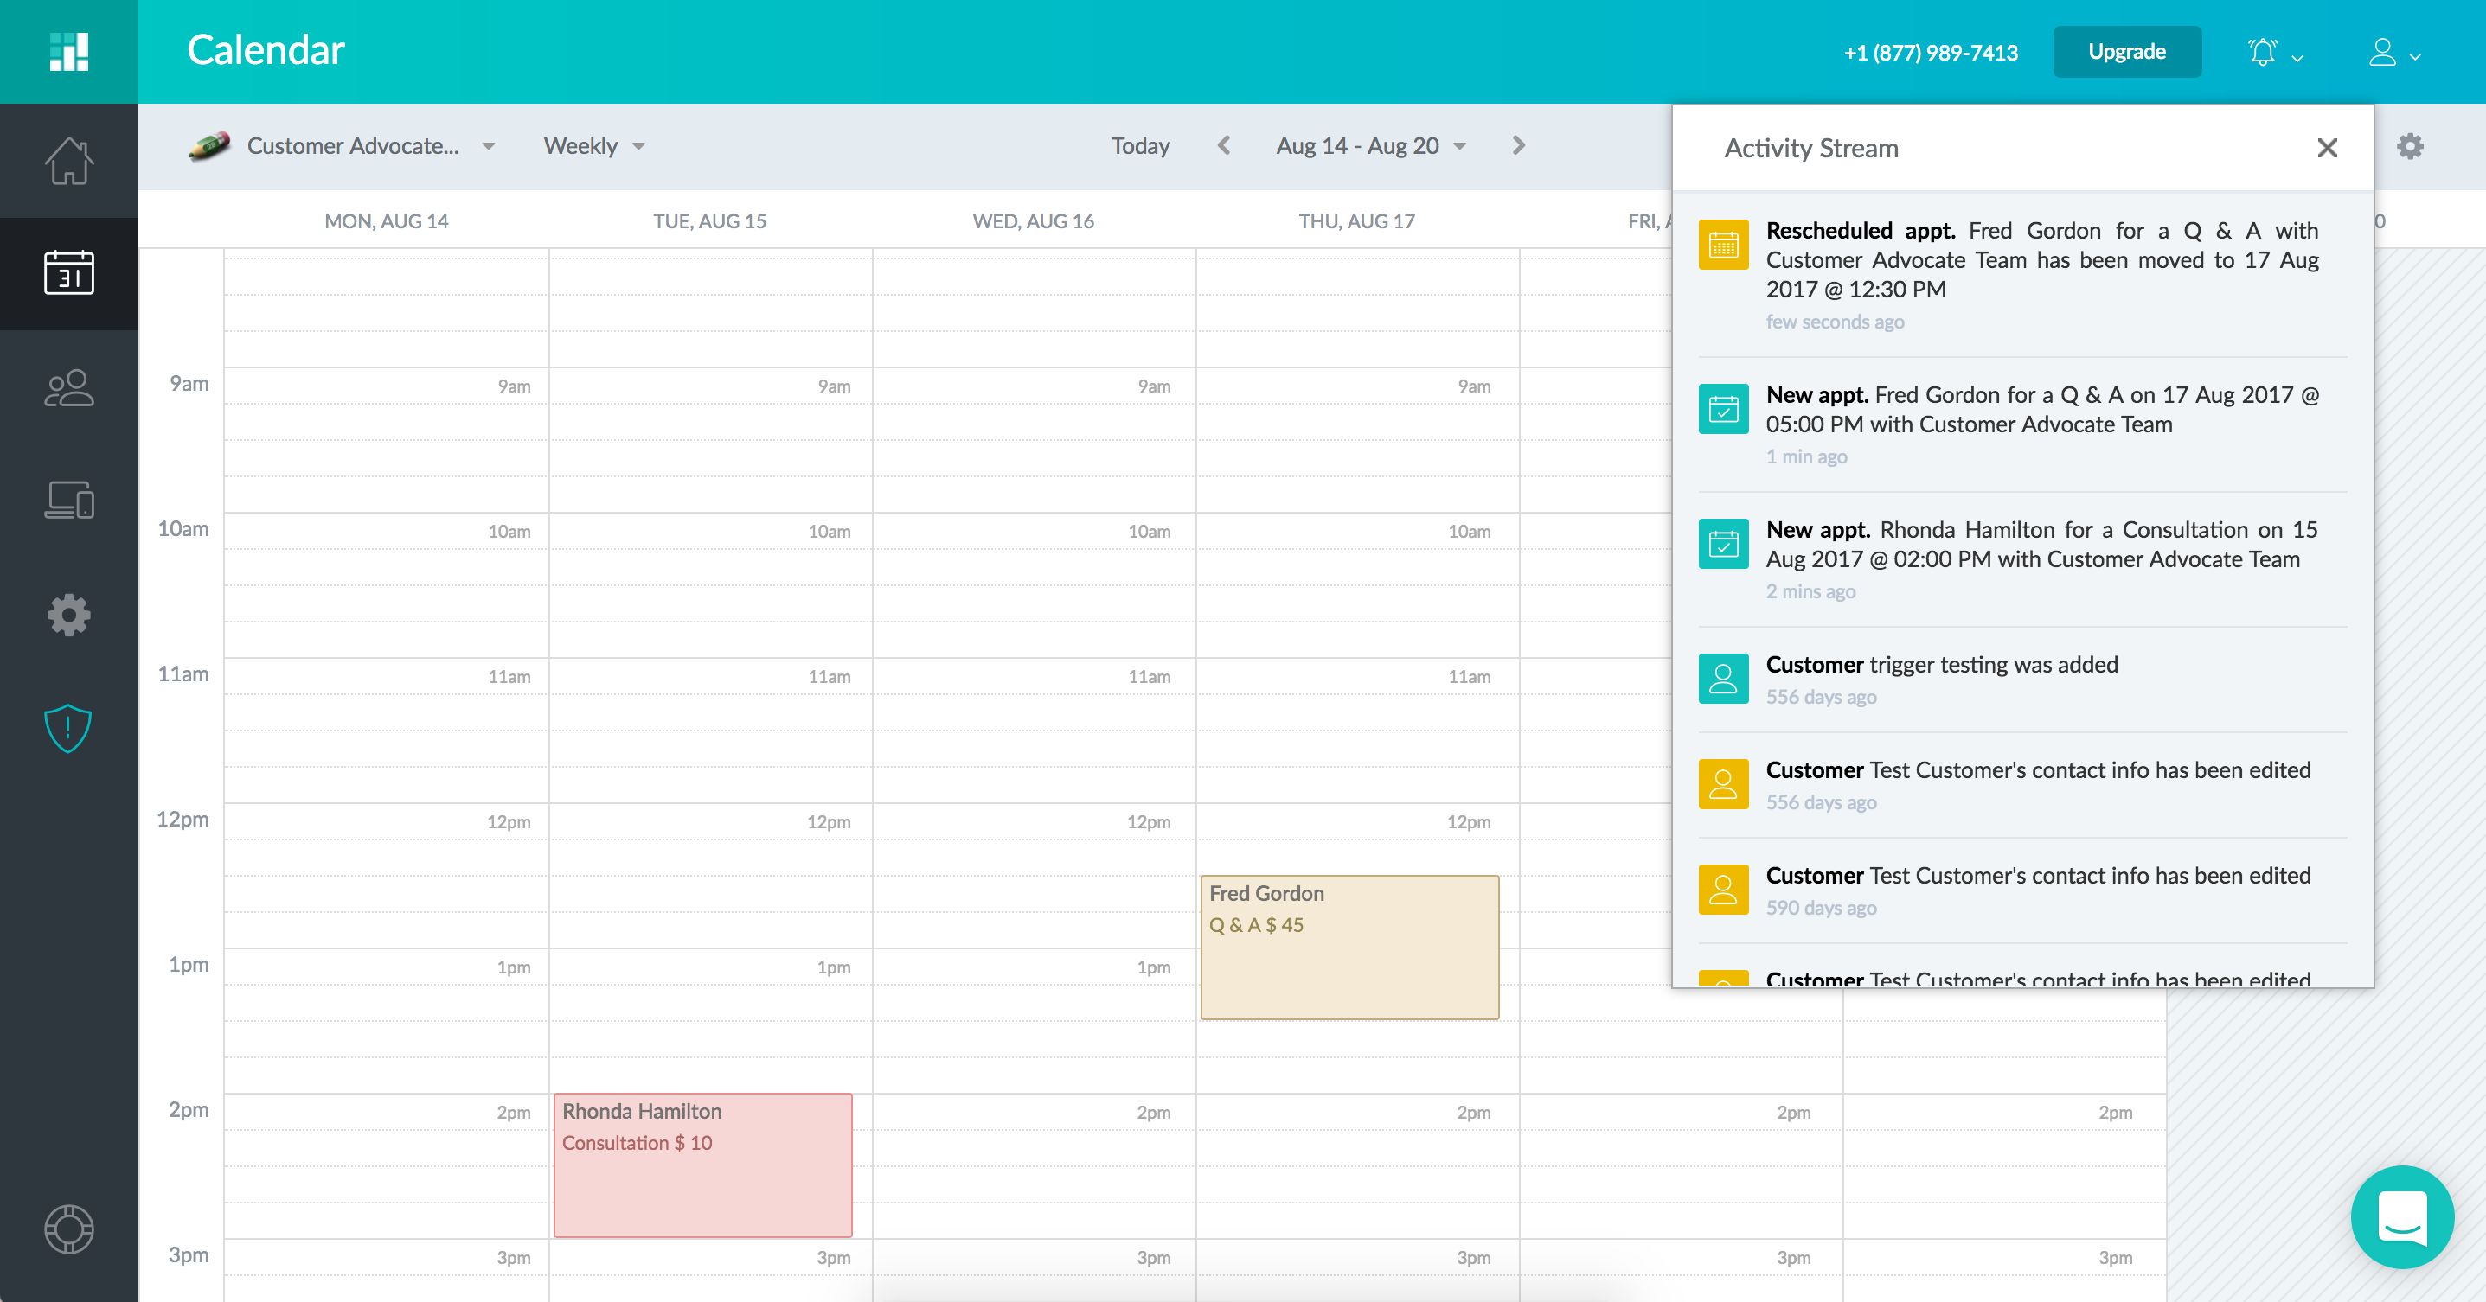Close the Activity Stream panel
2486x1302 pixels.
click(x=2327, y=148)
